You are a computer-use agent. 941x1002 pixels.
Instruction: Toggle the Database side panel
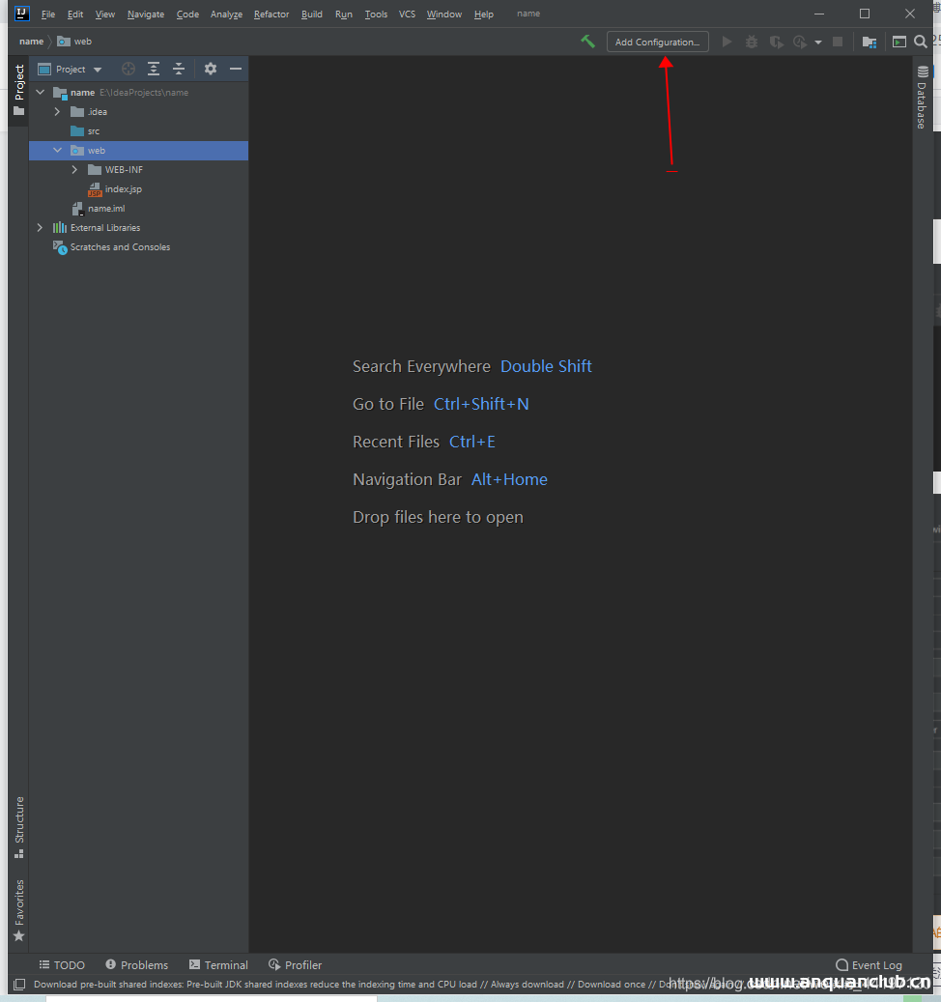pos(922,98)
